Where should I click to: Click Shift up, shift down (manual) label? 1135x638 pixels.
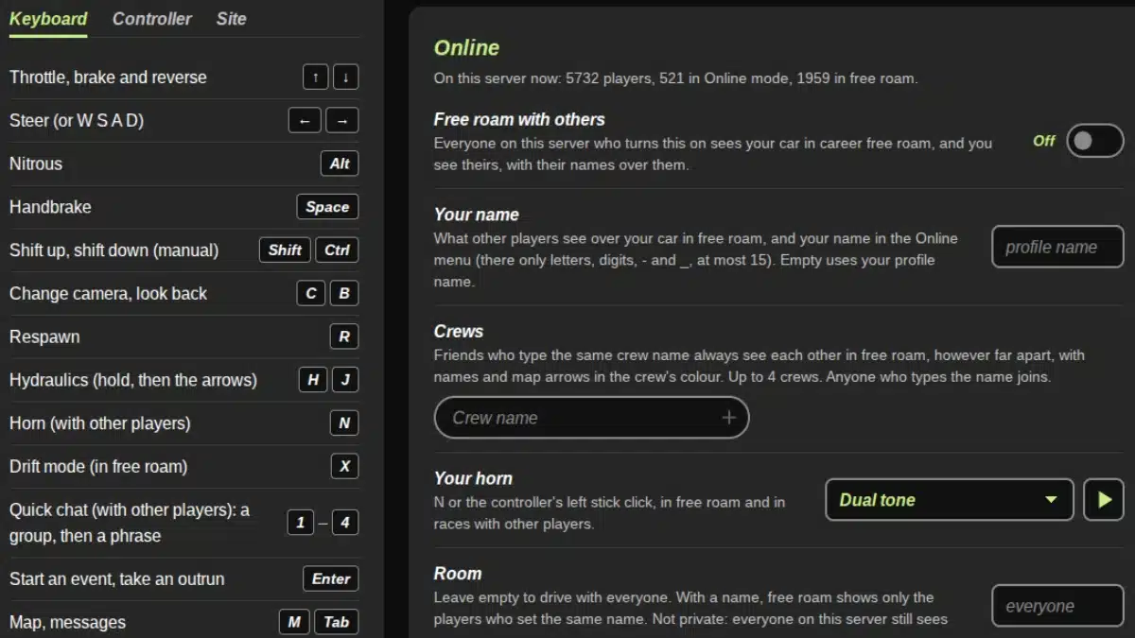coord(113,250)
